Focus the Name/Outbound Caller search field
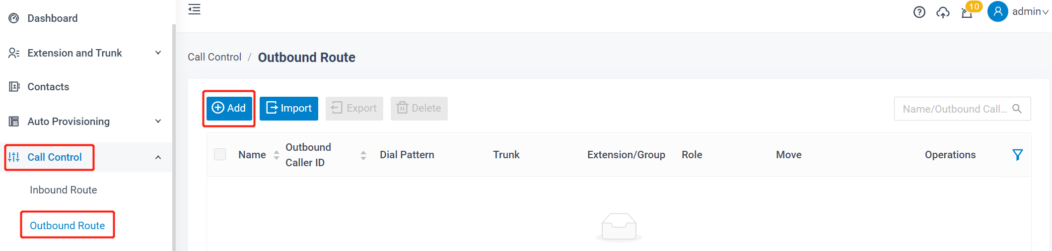 (954, 109)
